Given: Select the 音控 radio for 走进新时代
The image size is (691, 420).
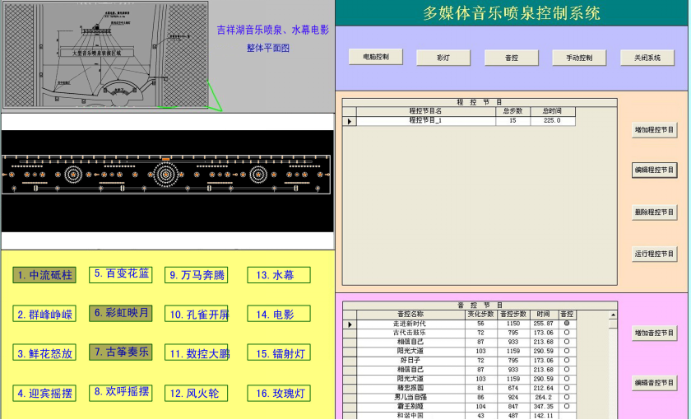Looking at the screenshot, I should click(x=567, y=324).
